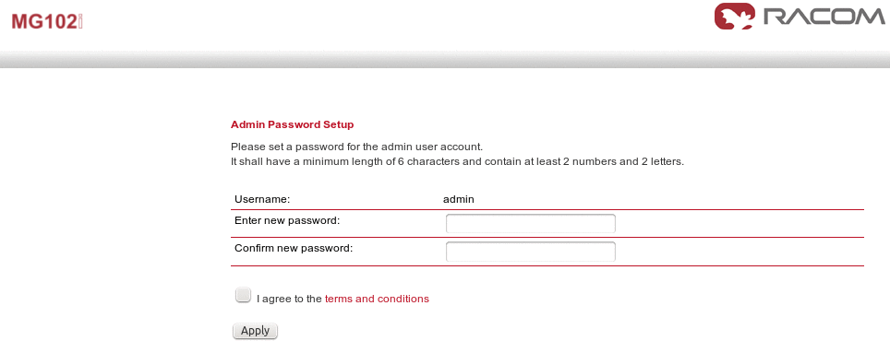Click the MG102i product logo
The width and height of the screenshot is (890, 341).
(48, 21)
